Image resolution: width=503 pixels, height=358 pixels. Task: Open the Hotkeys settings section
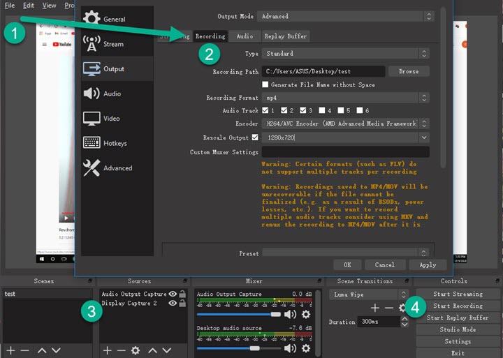115,143
